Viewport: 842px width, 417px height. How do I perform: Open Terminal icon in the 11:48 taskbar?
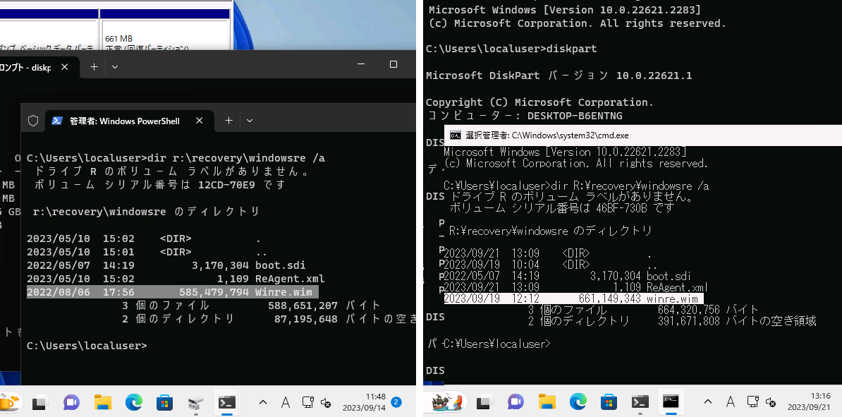pos(226,402)
